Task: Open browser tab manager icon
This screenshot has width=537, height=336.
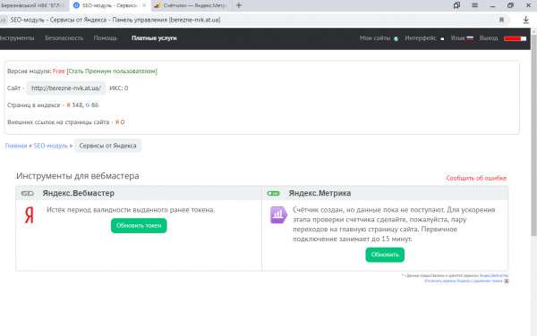Action: (456, 5)
